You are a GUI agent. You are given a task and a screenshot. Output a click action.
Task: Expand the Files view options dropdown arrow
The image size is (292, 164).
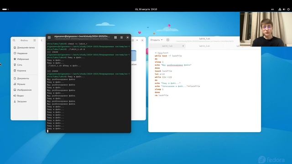point(137,41)
